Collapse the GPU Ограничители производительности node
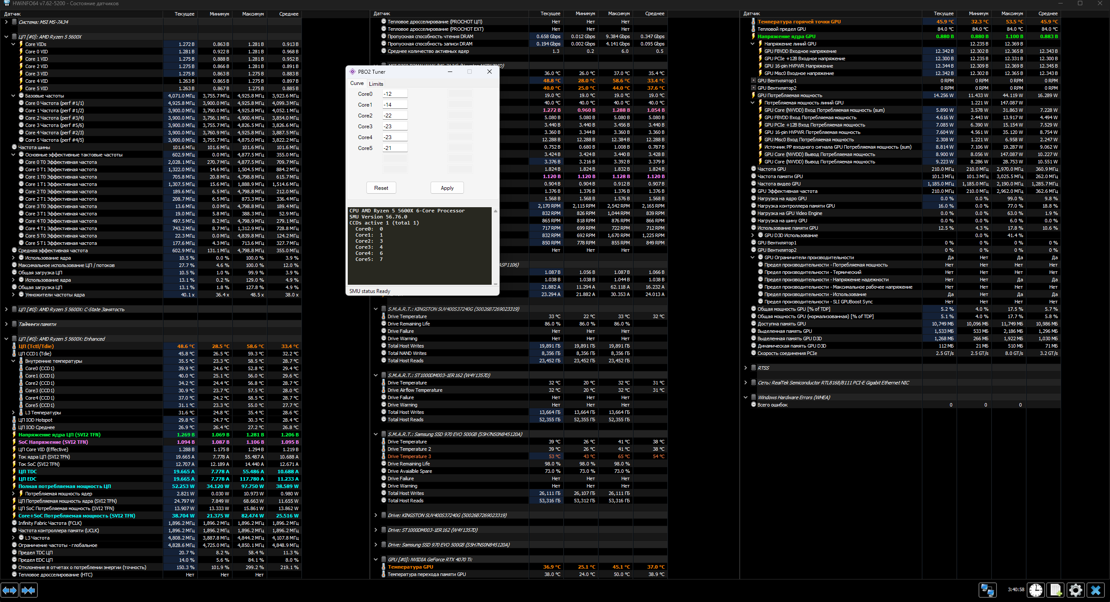 [753, 257]
